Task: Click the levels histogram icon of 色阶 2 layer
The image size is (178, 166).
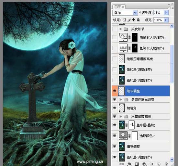Action: tap(123, 48)
